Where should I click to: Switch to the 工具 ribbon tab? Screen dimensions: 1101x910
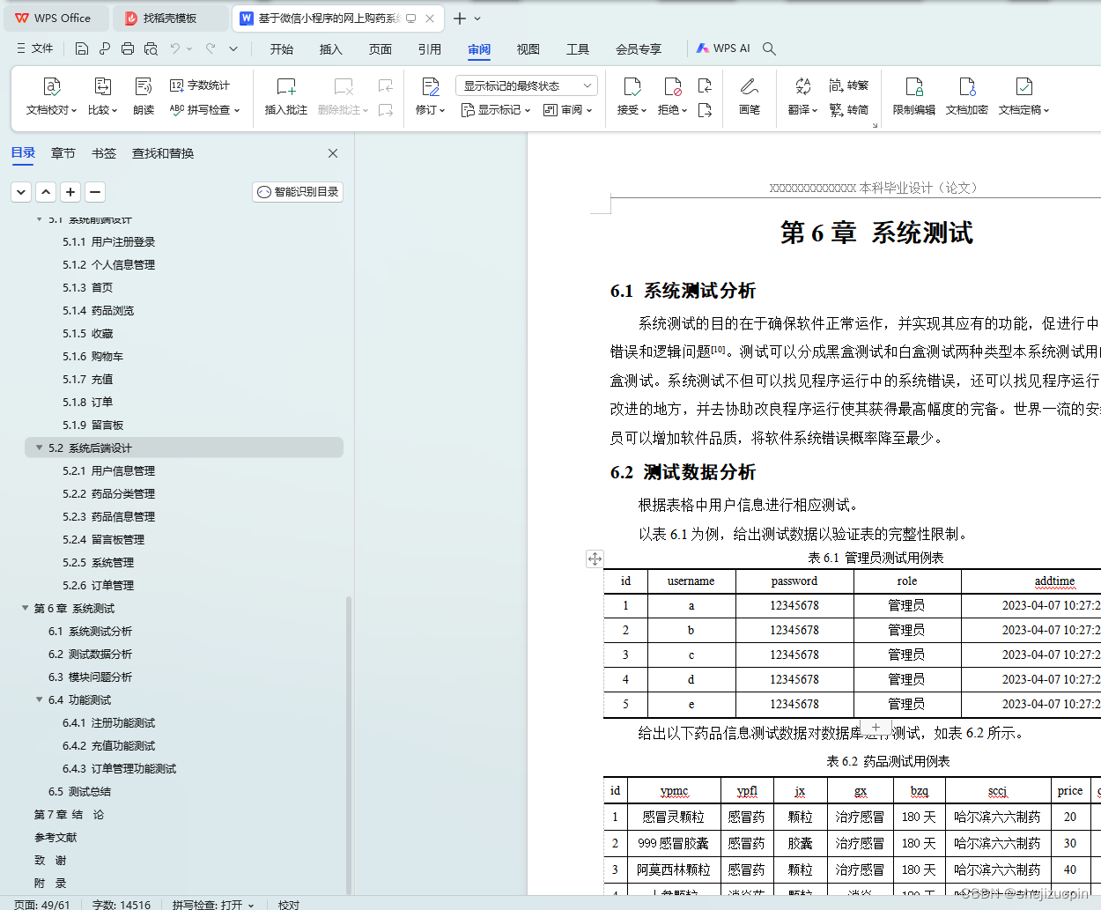tap(578, 49)
